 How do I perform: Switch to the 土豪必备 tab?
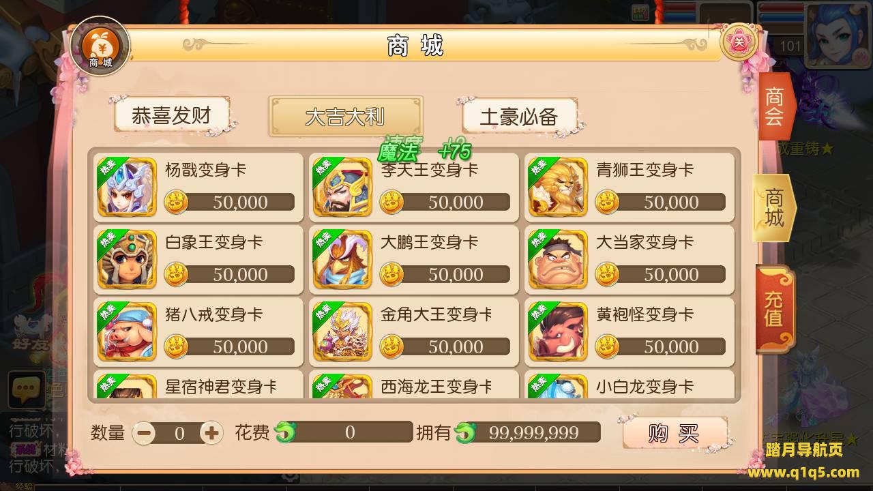click(520, 117)
